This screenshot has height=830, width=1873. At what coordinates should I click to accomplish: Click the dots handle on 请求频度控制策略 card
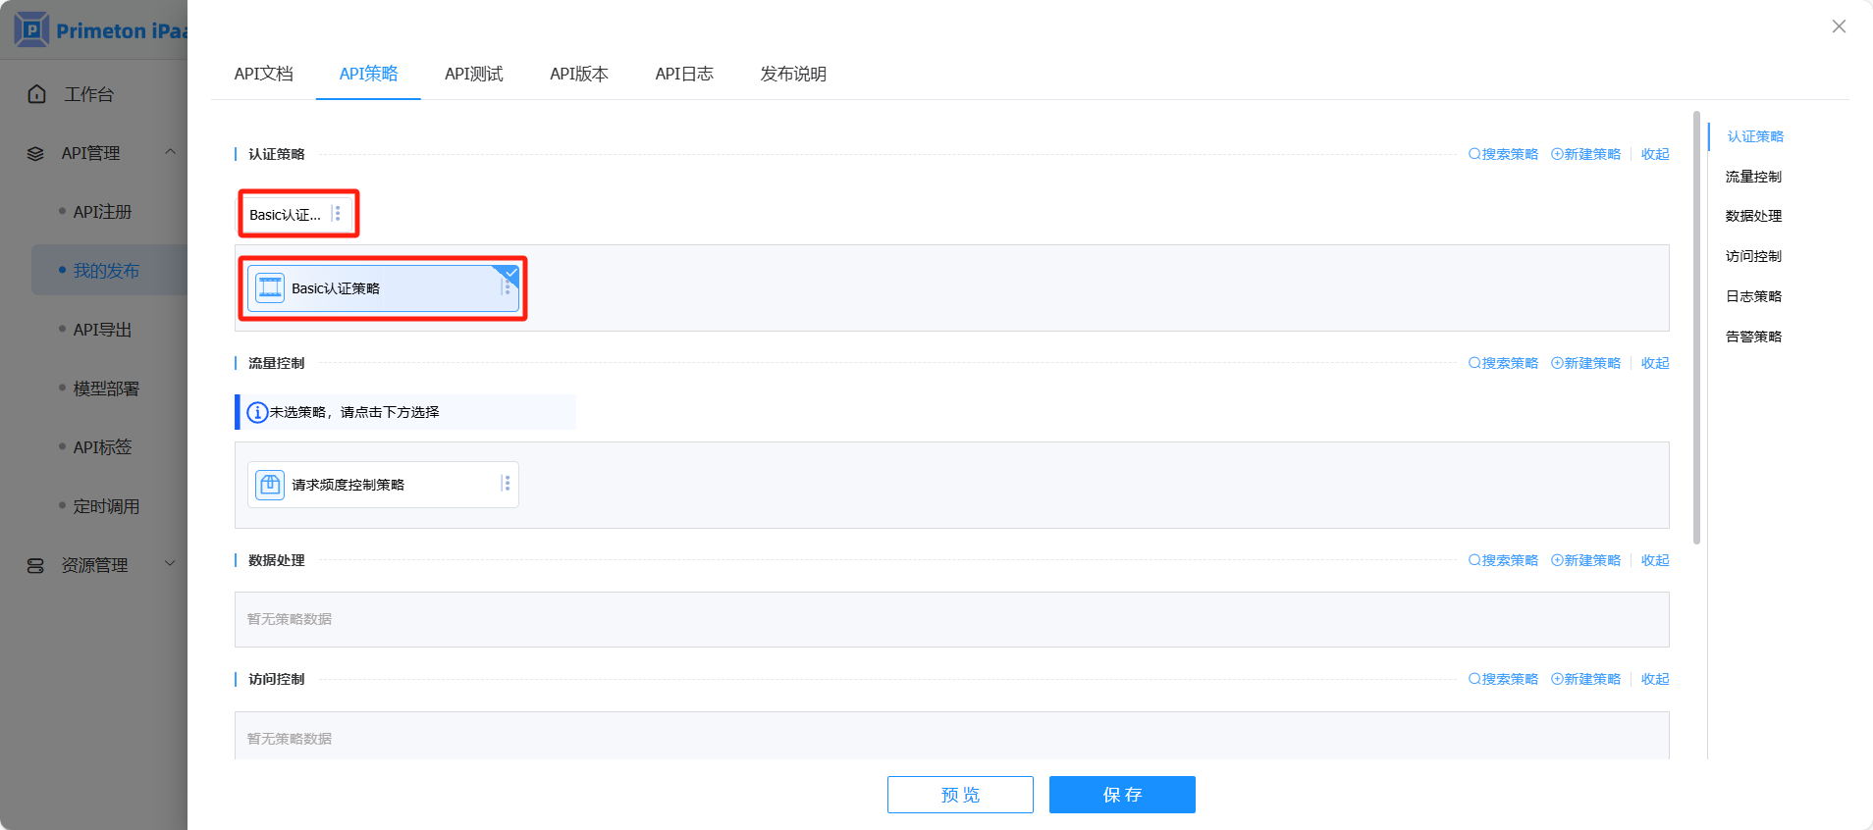point(506,484)
